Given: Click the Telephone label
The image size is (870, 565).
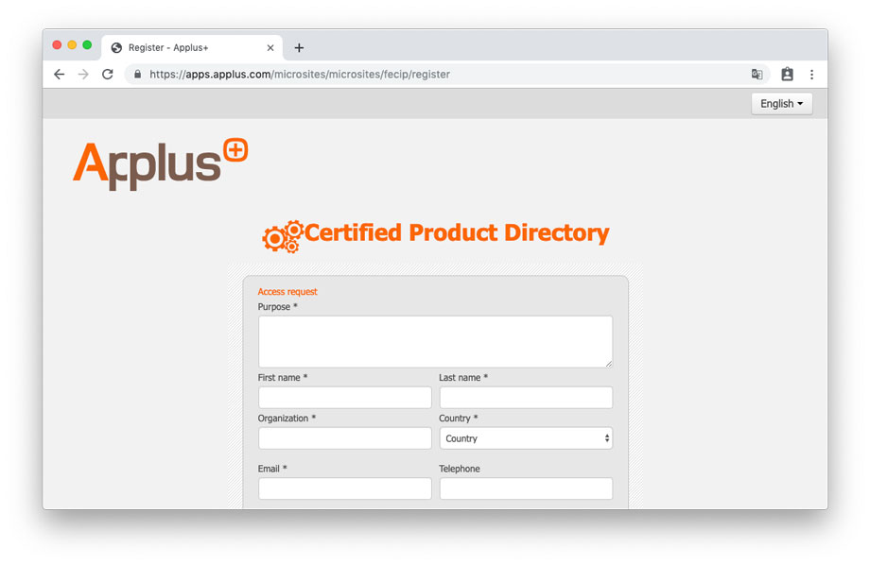Looking at the screenshot, I should coord(460,469).
